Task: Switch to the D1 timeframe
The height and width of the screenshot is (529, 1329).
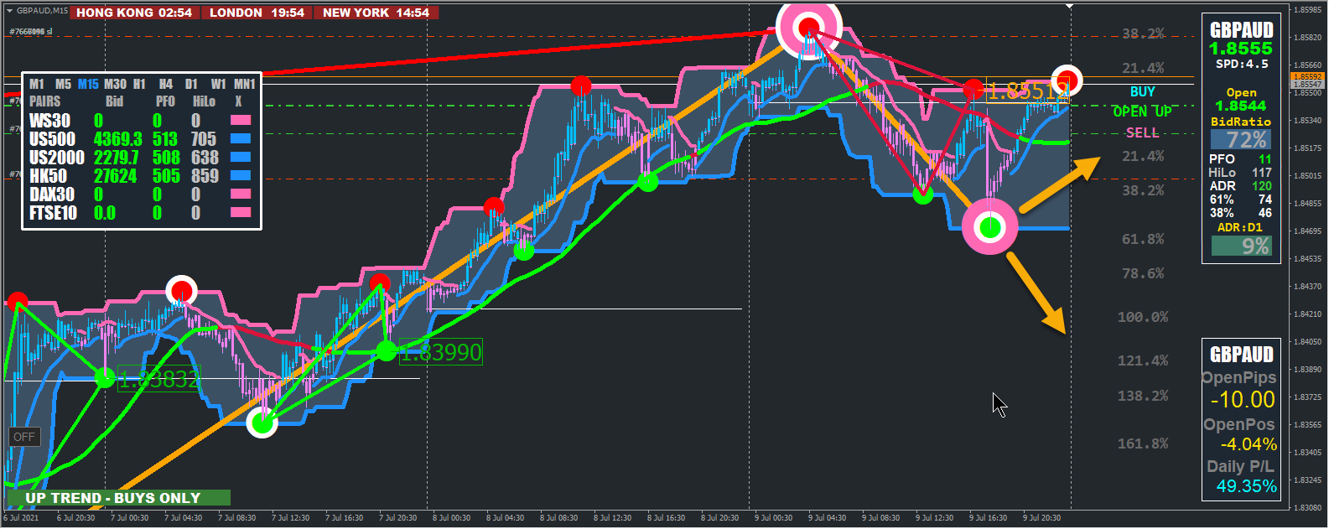Action: pyautogui.click(x=191, y=84)
